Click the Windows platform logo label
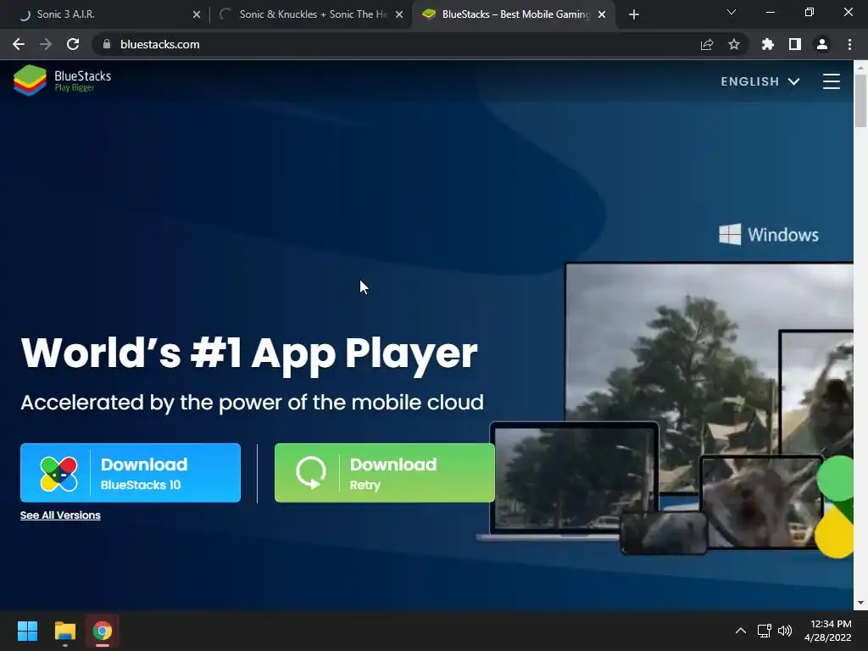 [768, 234]
